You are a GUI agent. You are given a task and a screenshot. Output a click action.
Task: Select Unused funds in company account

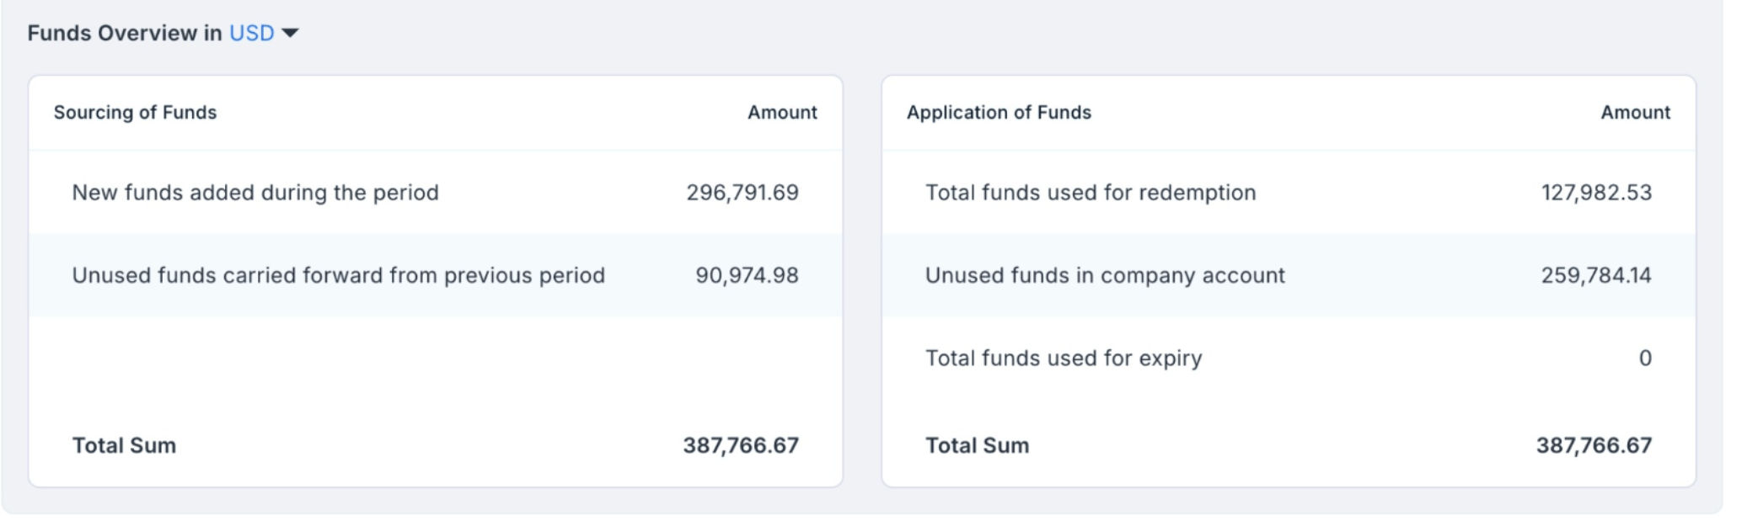click(1105, 275)
